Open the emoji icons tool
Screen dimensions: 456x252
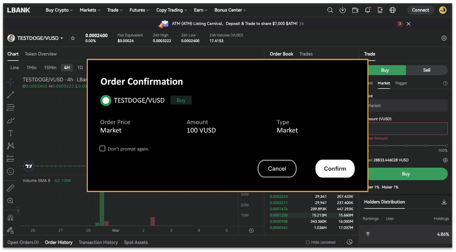pos(11,172)
